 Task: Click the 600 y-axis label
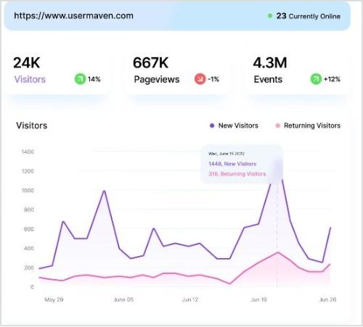coord(29,229)
